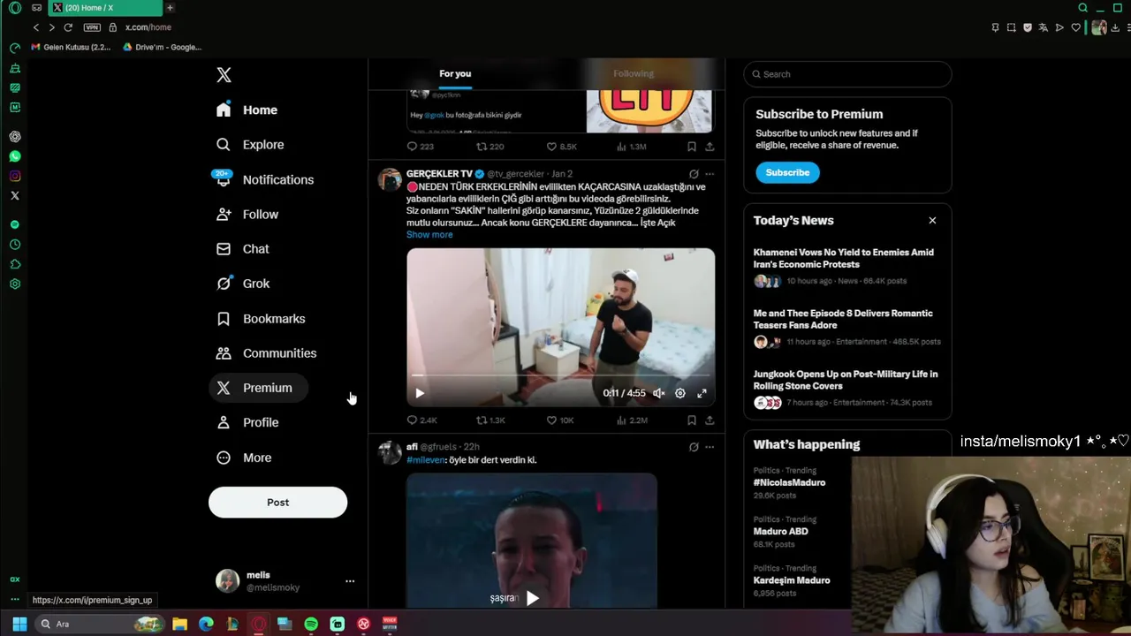Open more options on afi post
Viewport: 1131px width, 636px height.
(x=710, y=447)
